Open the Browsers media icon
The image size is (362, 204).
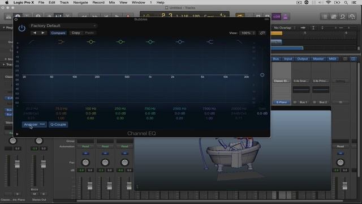pyautogui.click(x=352, y=16)
